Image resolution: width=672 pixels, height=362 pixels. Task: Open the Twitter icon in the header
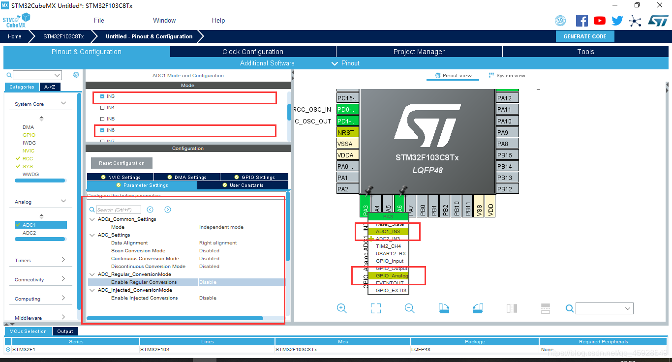coord(617,21)
